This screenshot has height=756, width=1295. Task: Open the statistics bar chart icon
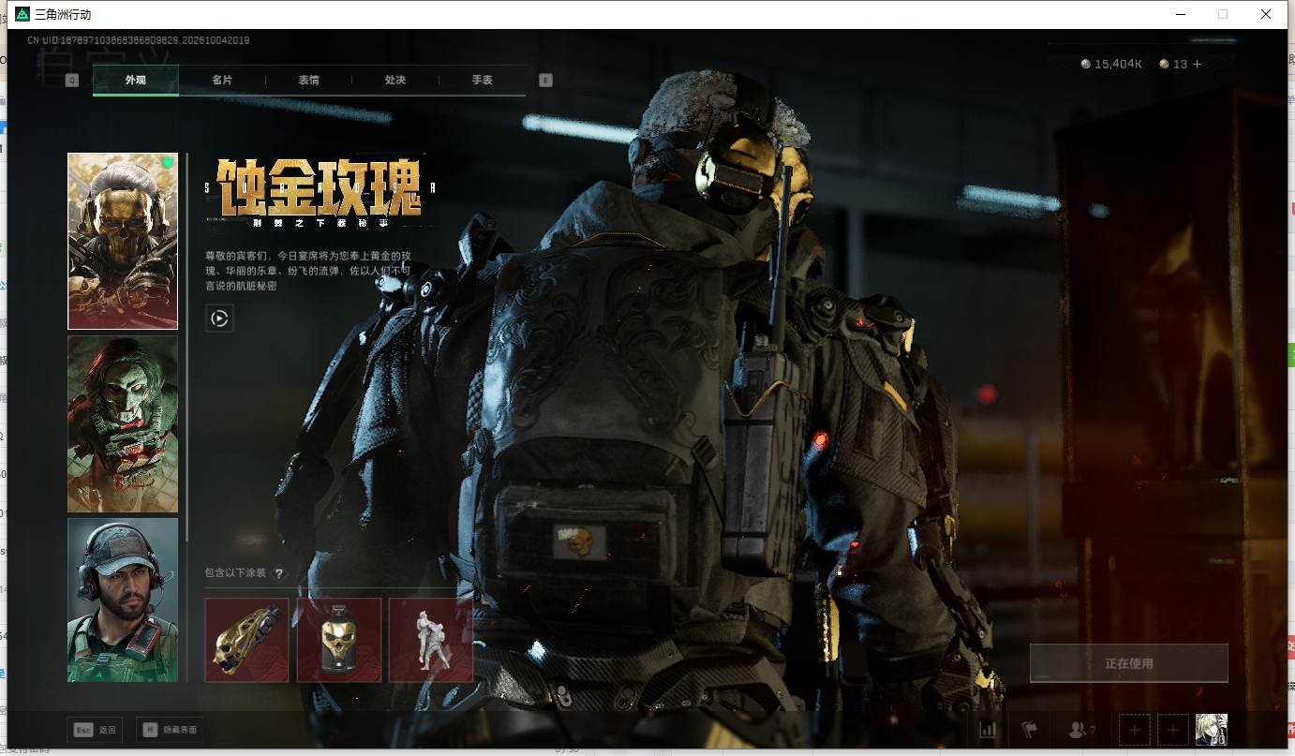pos(988,730)
